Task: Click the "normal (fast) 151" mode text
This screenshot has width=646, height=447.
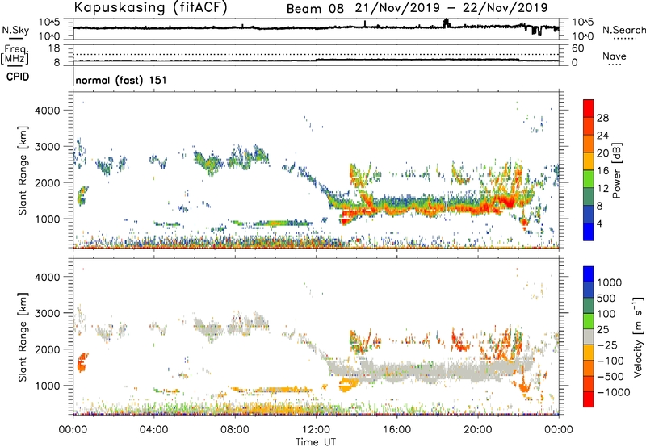Action: point(121,80)
